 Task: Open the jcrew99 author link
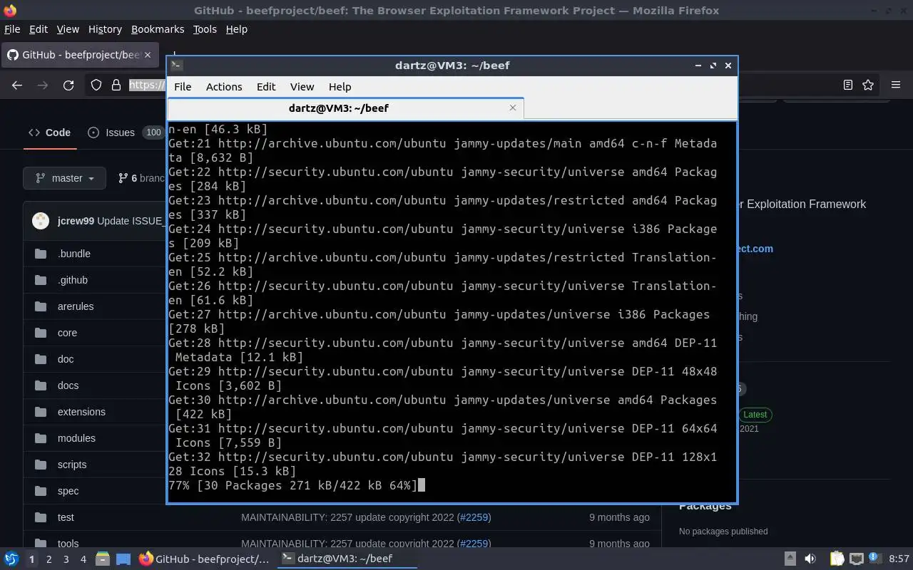click(x=76, y=220)
